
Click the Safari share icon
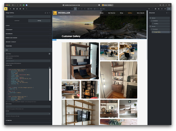pos(163,5)
